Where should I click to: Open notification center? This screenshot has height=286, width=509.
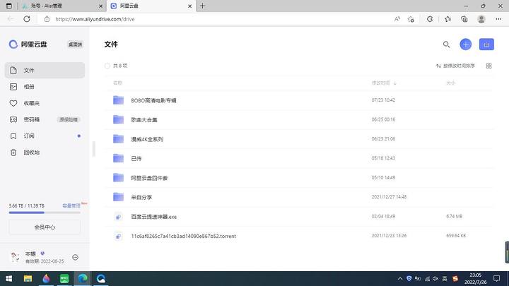coord(497,278)
